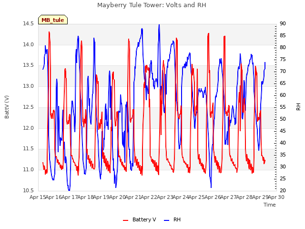Image resolution: width=305 pixels, height=229 pixels.
Task: Click the 30 right axis tick label
Action: pos(283,167)
